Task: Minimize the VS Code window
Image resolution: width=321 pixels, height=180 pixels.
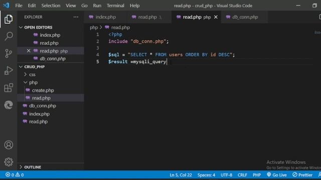Action: (298, 5)
